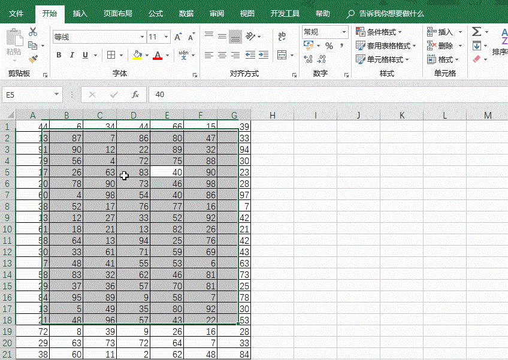Click the formula bar showing 40

tap(328, 95)
